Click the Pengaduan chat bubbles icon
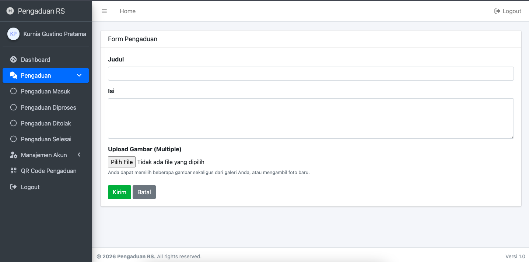 [14, 75]
